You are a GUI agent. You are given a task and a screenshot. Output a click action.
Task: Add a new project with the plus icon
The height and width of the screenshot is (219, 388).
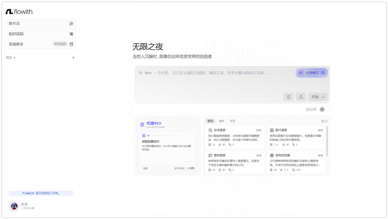[73, 58]
